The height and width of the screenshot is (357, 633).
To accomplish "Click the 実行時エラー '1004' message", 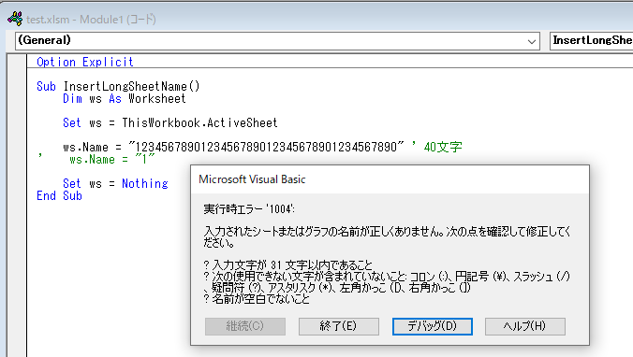I will (x=249, y=209).
